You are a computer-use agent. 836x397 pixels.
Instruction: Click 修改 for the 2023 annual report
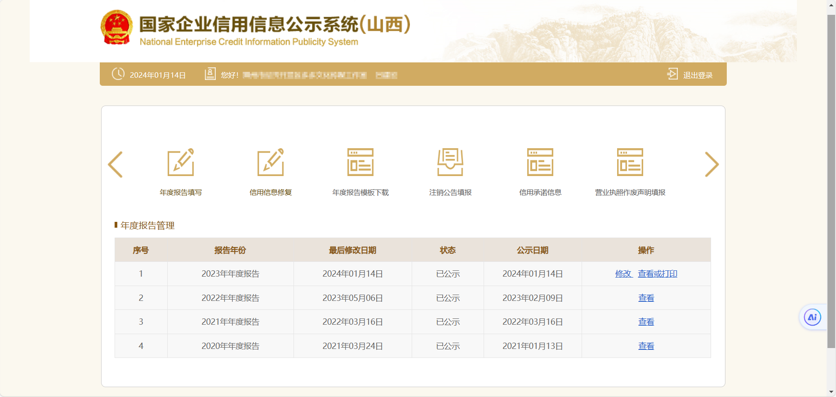click(x=623, y=273)
